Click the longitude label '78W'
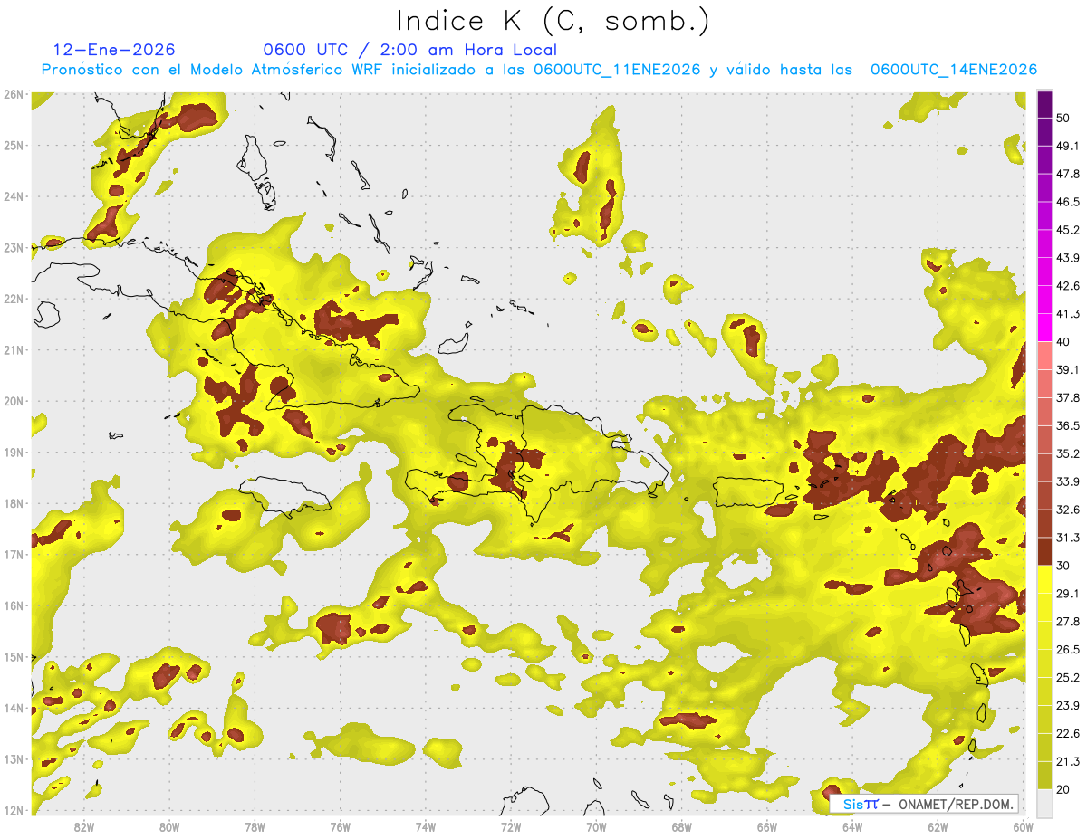1087x839 pixels. (x=255, y=826)
